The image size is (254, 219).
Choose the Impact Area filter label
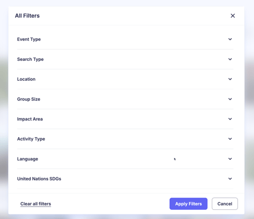[30, 119]
